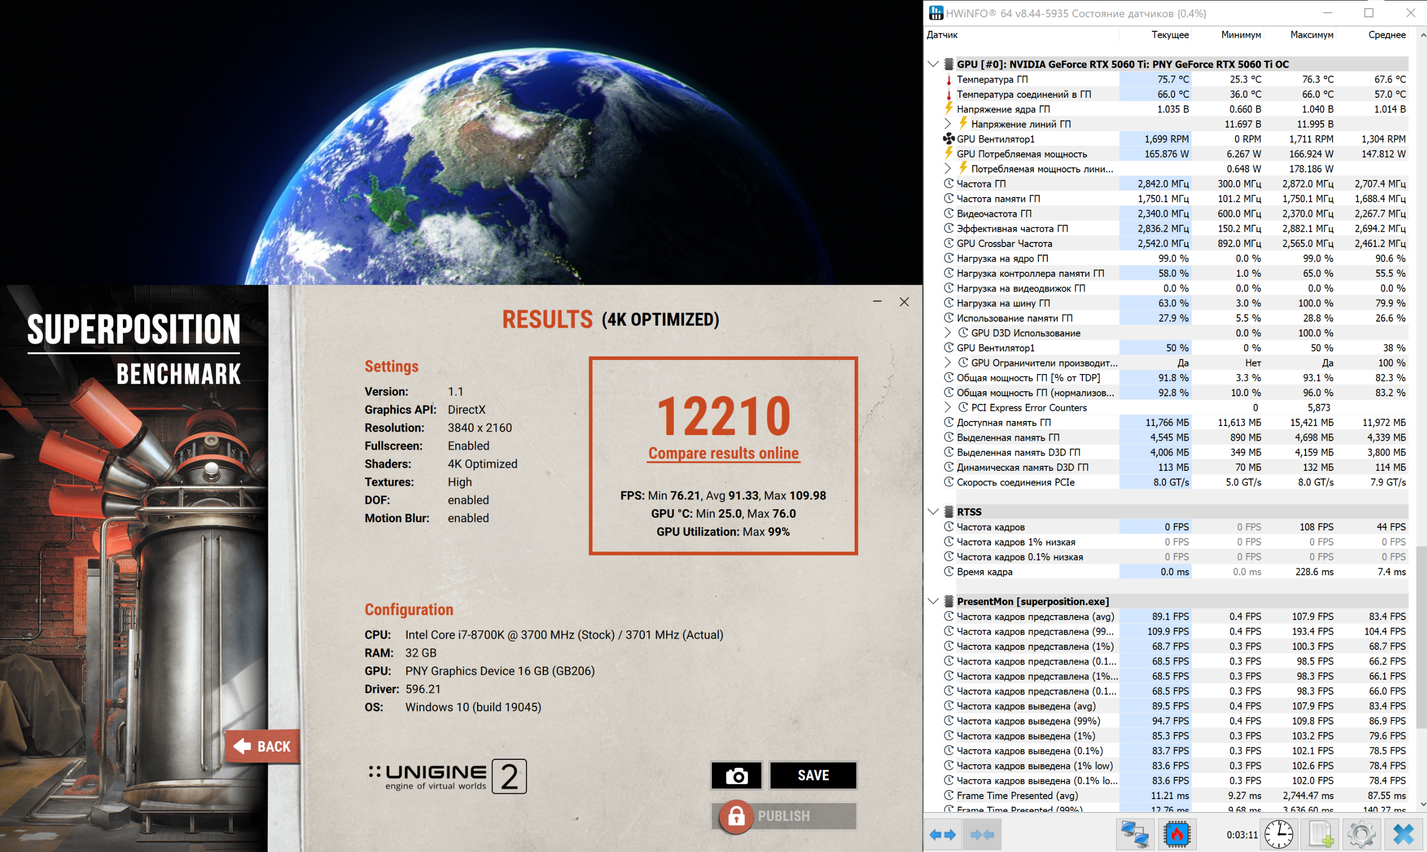Viewport: 1427px width, 852px height.
Task: Select the Видеочастота ГП row
Action: click(x=1176, y=214)
